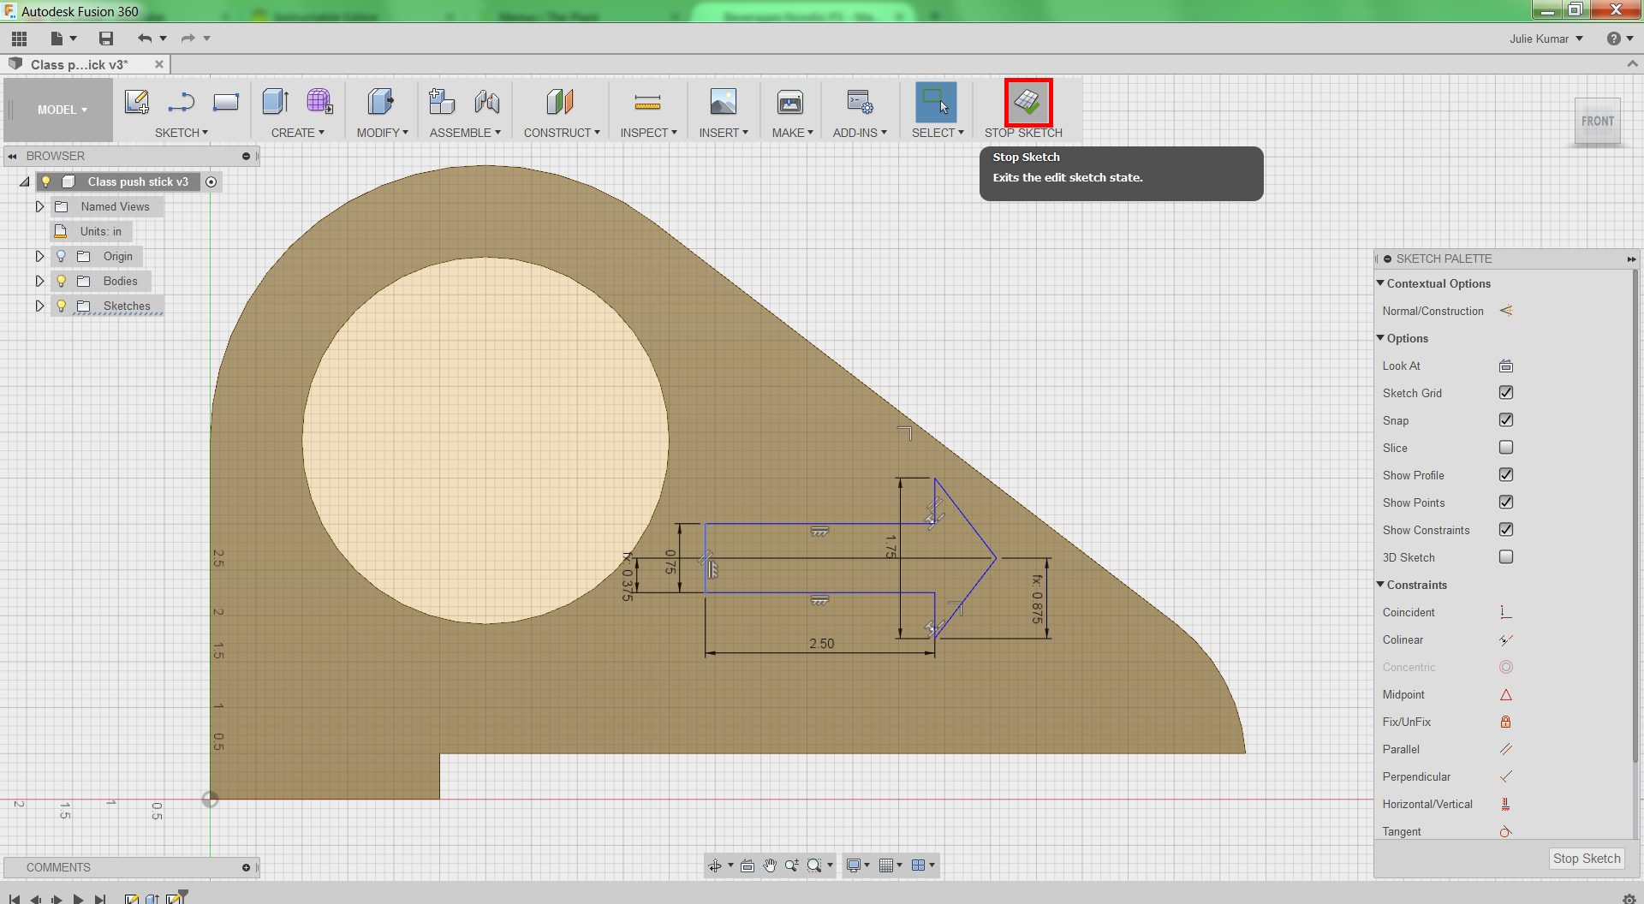Expand the Sketches folder in browser

[39, 306]
